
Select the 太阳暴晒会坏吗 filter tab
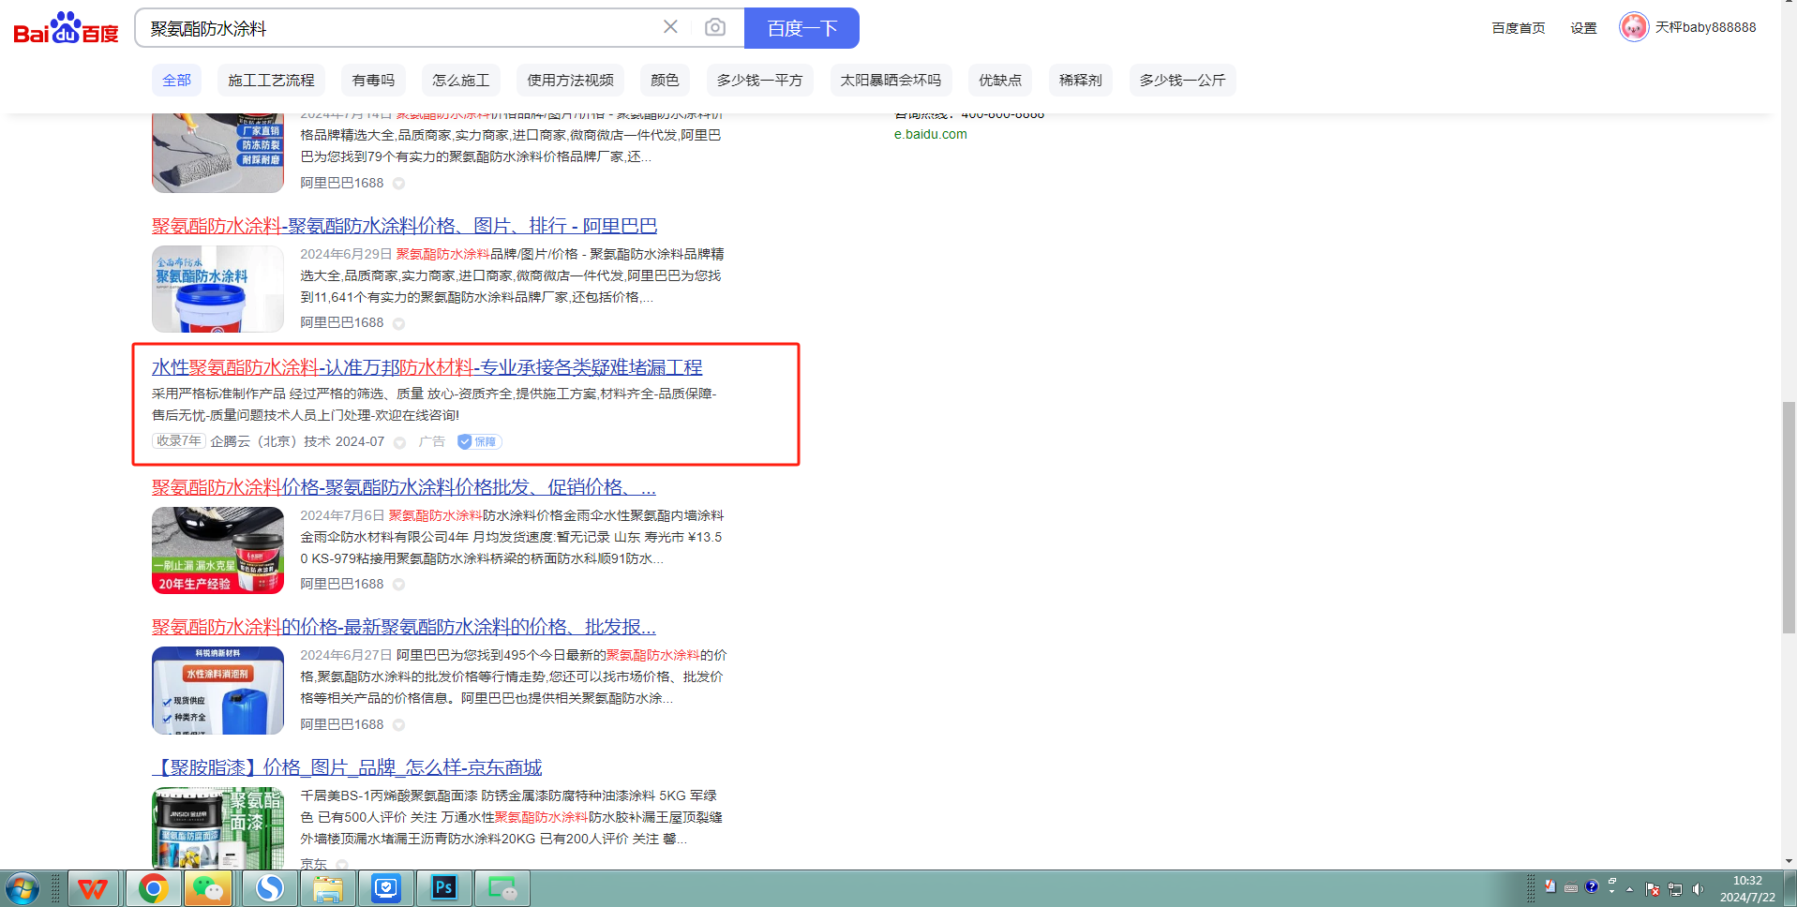point(891,81)
